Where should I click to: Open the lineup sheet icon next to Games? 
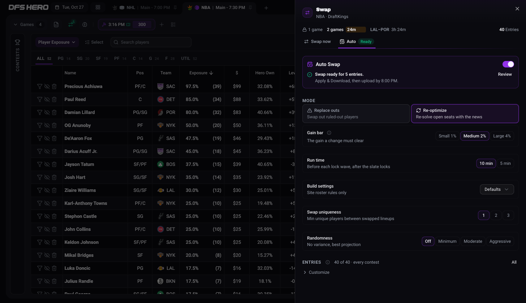pyautogui.click(x=56, y=25)
